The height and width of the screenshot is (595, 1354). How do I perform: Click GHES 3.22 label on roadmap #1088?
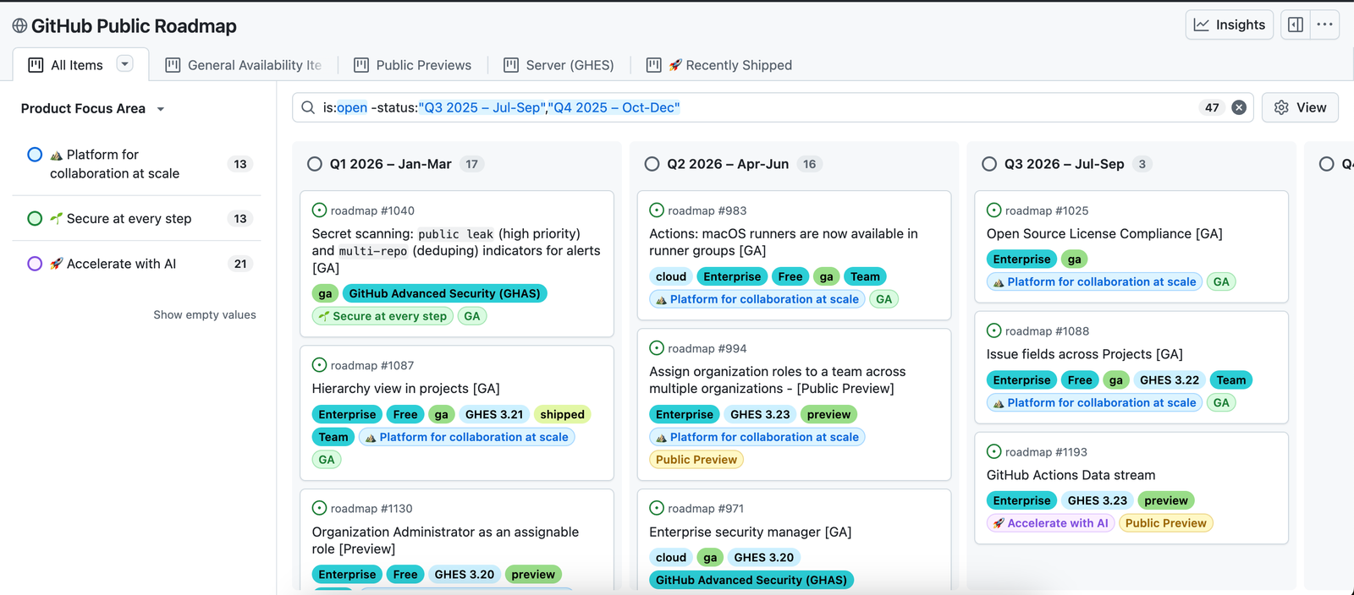point(1170,380)
